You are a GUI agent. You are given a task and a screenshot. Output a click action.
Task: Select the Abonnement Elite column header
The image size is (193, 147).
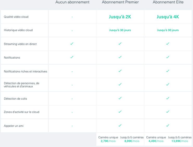tap(168, 2)
